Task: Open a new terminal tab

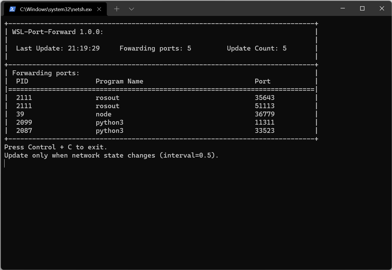Action: pos(117,9)
